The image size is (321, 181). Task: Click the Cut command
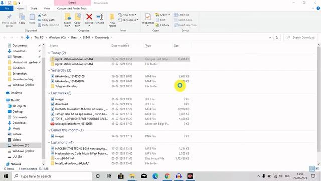(42, 15)
